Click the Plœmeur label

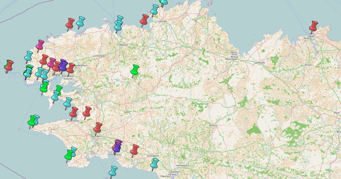(x=166, y=176)
